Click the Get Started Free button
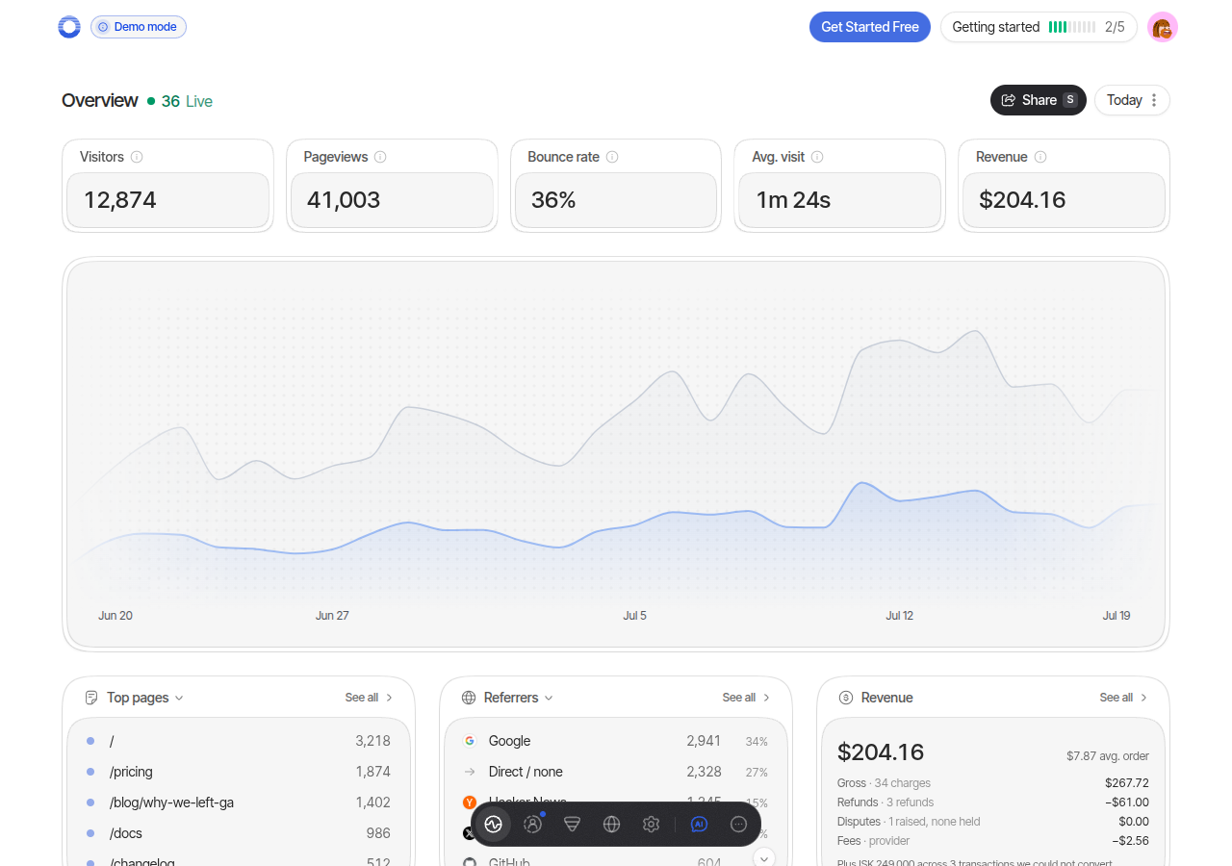This screenshot has width=1232, height=866. (870, 27)
